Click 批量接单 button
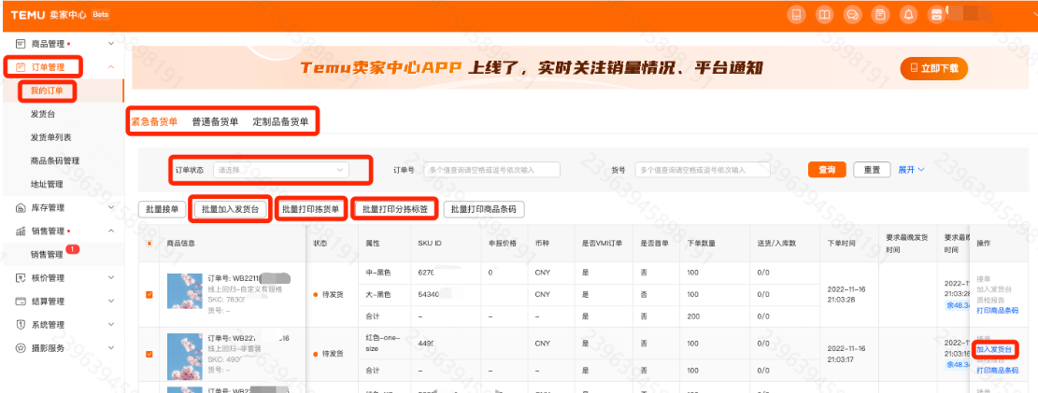 click(162, 209)
